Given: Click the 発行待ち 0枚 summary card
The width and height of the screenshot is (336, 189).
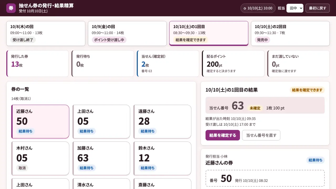Looking at the screenshot, I should 103,64.
